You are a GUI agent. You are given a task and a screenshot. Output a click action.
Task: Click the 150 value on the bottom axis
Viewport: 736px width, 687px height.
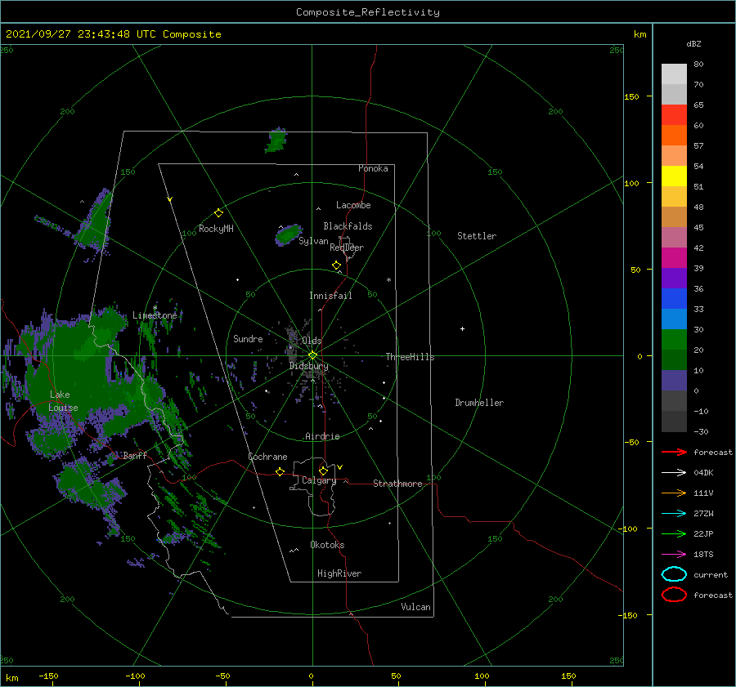568,676
